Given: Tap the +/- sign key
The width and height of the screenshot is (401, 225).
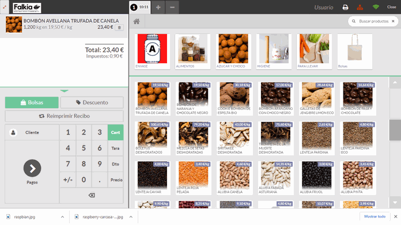Looking at the screenshot, I should pos(68,180).
